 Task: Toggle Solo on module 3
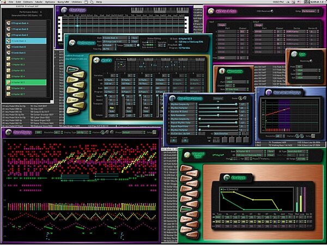[x=147, y=112]
